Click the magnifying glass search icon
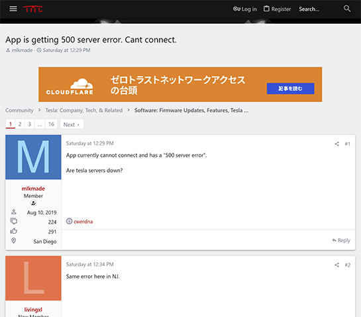Viewport: 361px width, 317px height. 347,9
